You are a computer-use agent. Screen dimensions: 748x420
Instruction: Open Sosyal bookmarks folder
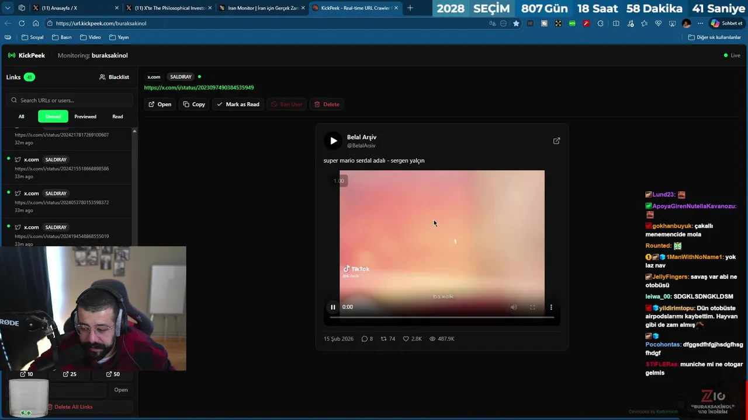click(33, 37)
